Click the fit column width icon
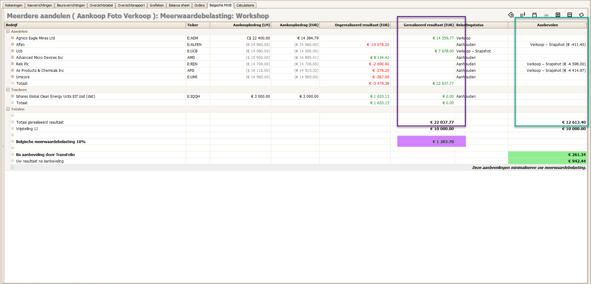Image resolution: width=591 pixels, height=284 pixels. coord(534,15)
